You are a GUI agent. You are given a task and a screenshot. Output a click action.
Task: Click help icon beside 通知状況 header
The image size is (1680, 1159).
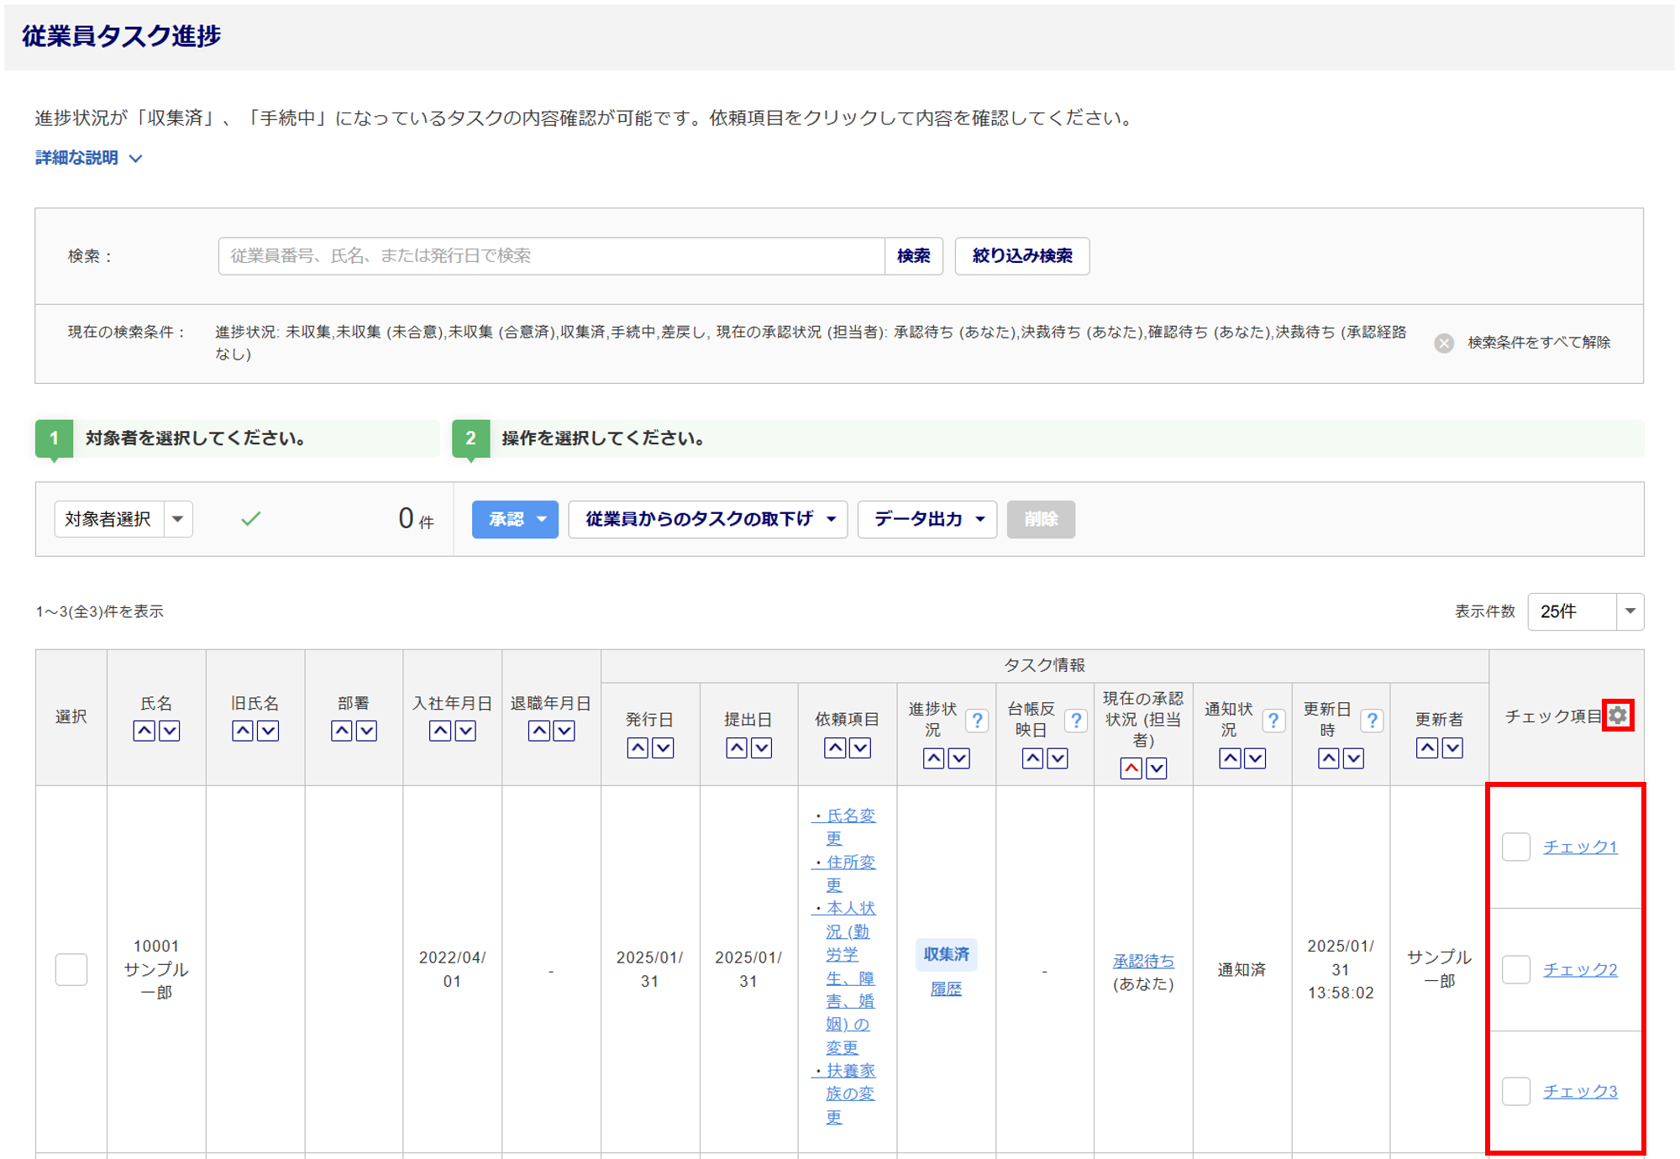(1273, 721)
